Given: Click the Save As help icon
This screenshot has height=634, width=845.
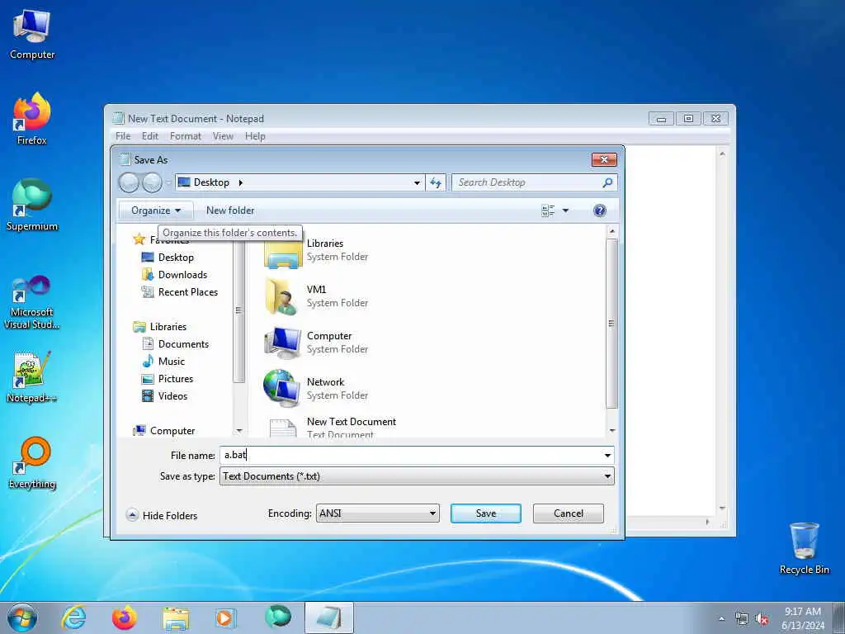Looking at the screenshot, I should tap(599, 211).
